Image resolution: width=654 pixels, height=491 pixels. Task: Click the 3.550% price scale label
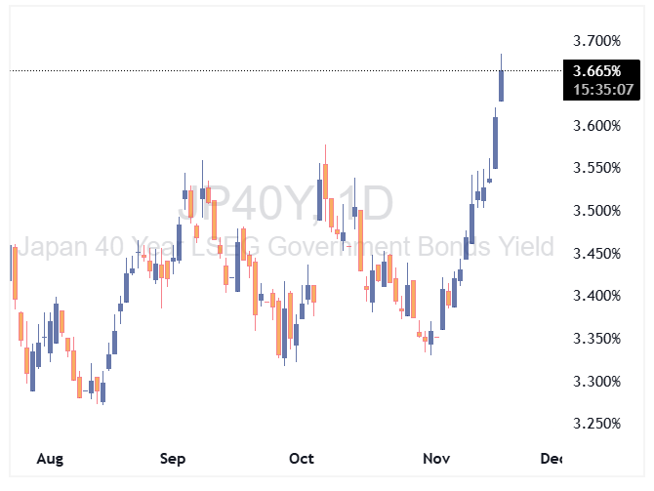tap(597, 168)
